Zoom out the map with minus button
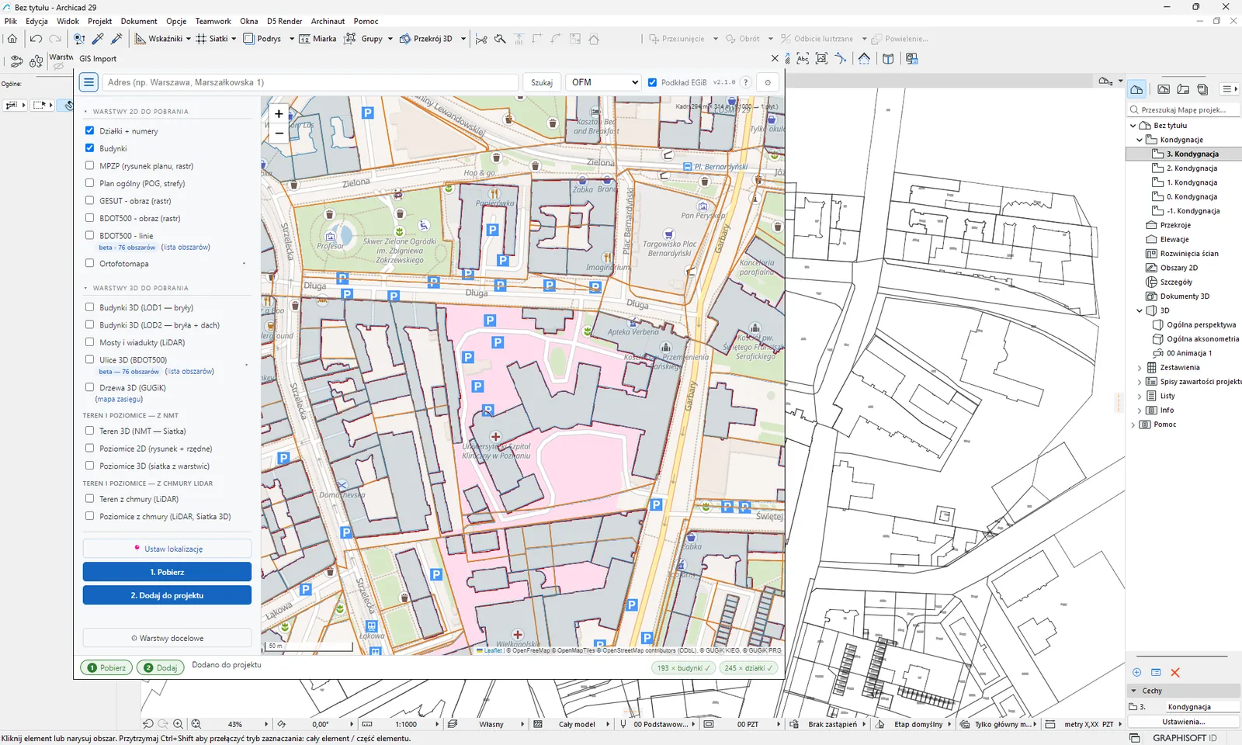 279,133
